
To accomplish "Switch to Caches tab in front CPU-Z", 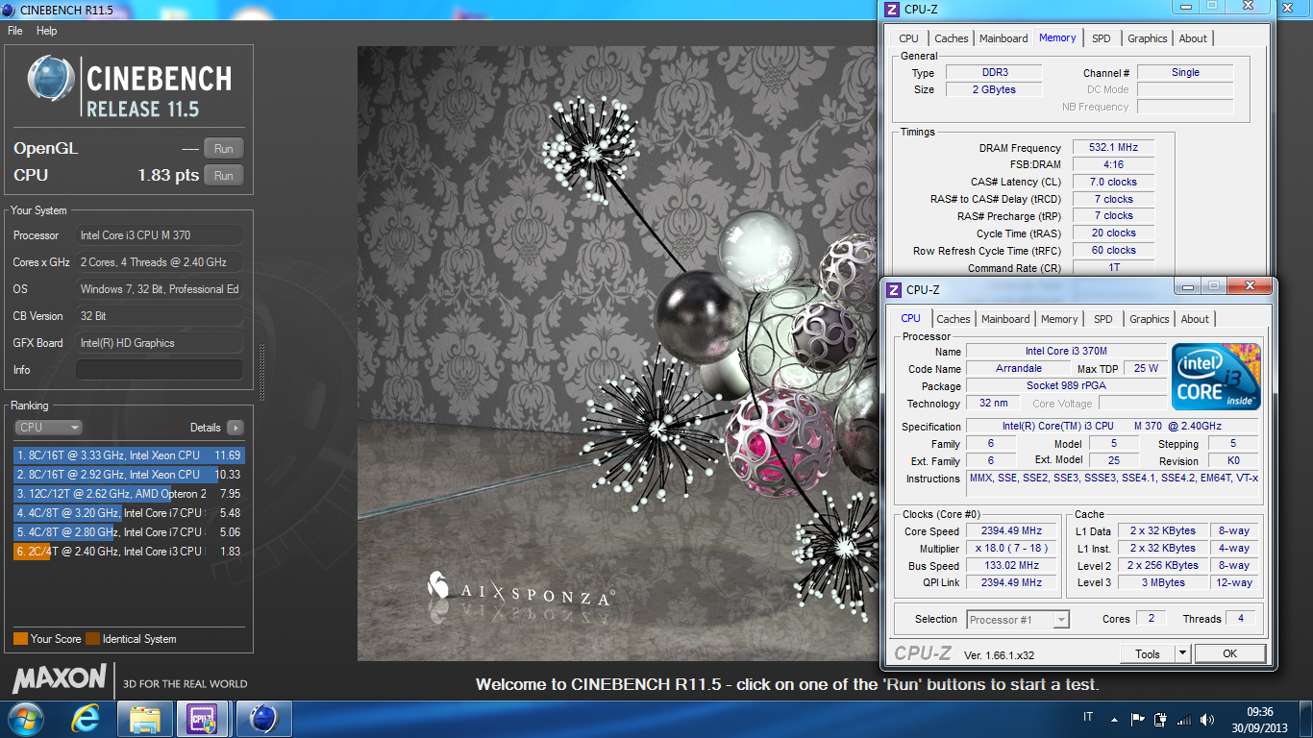I will click(954, 319).
